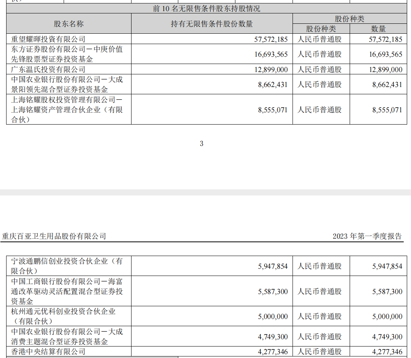Click the page number 3
The width and height of the screenshot is (411, 358).
pyautogui.click(x=202, y=143)
